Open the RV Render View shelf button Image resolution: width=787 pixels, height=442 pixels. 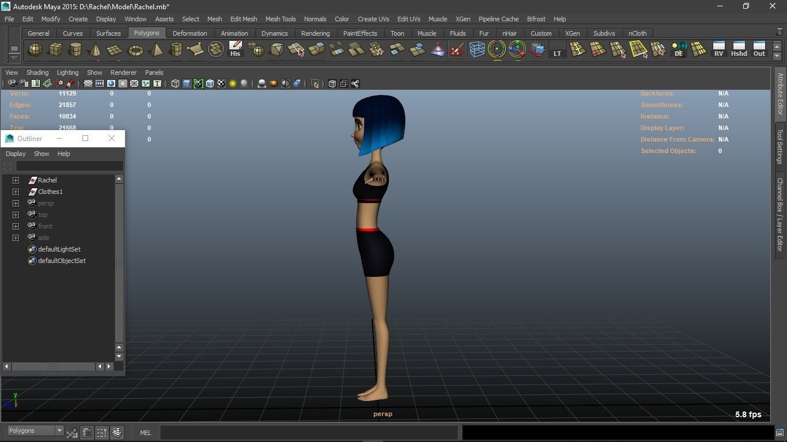(718, 49)
